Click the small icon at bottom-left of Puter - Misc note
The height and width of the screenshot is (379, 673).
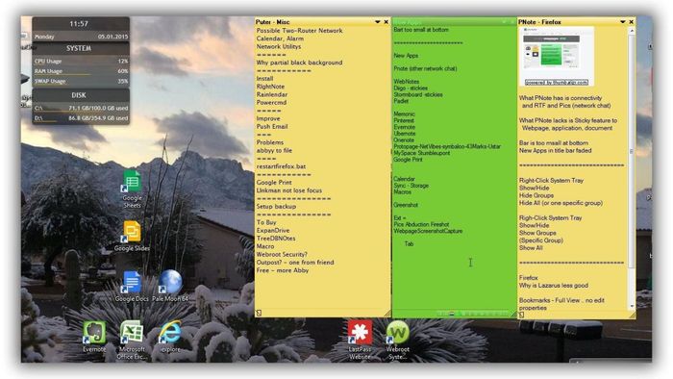click(259, 314)
